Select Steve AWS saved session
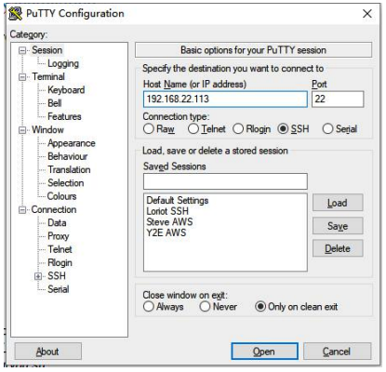Image resolution: width=386 pixels, height=372 pixels. click(x=169, y=222)
